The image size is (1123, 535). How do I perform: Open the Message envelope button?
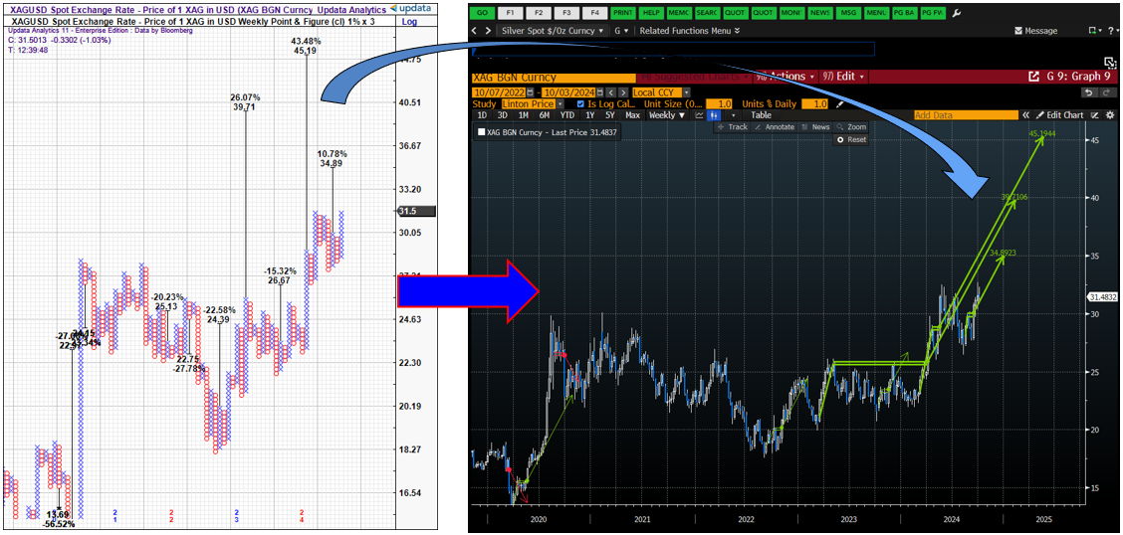(x=1035, y=31)
